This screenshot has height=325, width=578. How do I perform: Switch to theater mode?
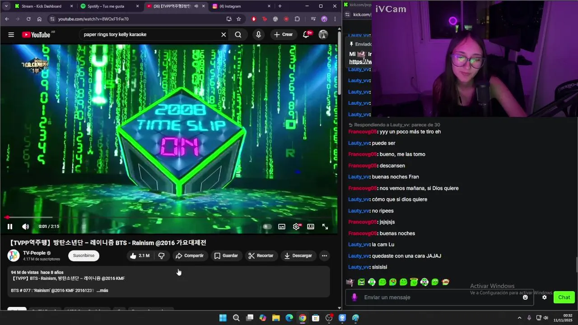click(311, 227)
